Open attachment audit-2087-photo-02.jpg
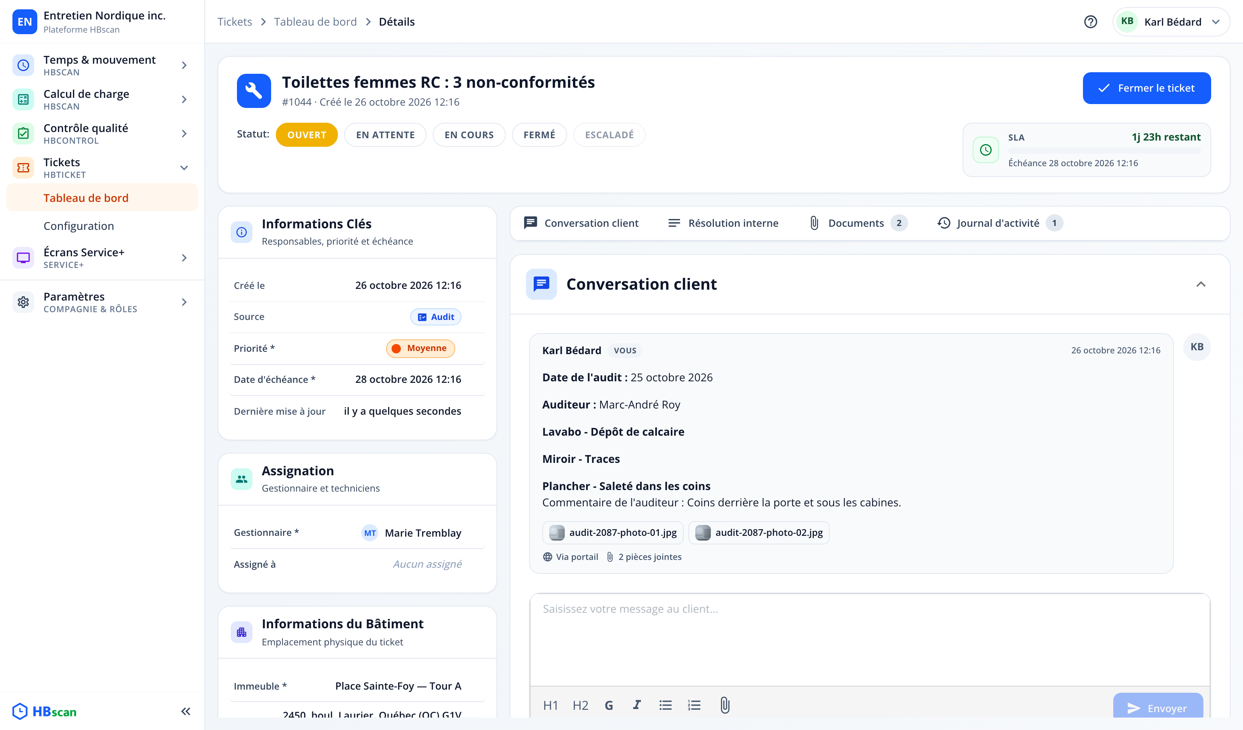1243x730 pixels. pos(759,533)
